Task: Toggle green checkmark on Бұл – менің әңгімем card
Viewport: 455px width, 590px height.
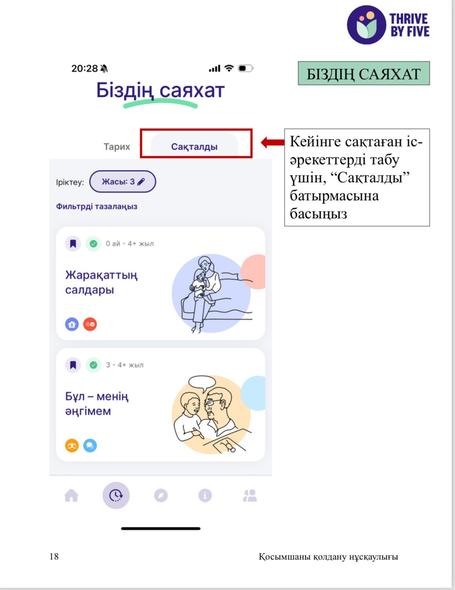Action: point(93,365)
